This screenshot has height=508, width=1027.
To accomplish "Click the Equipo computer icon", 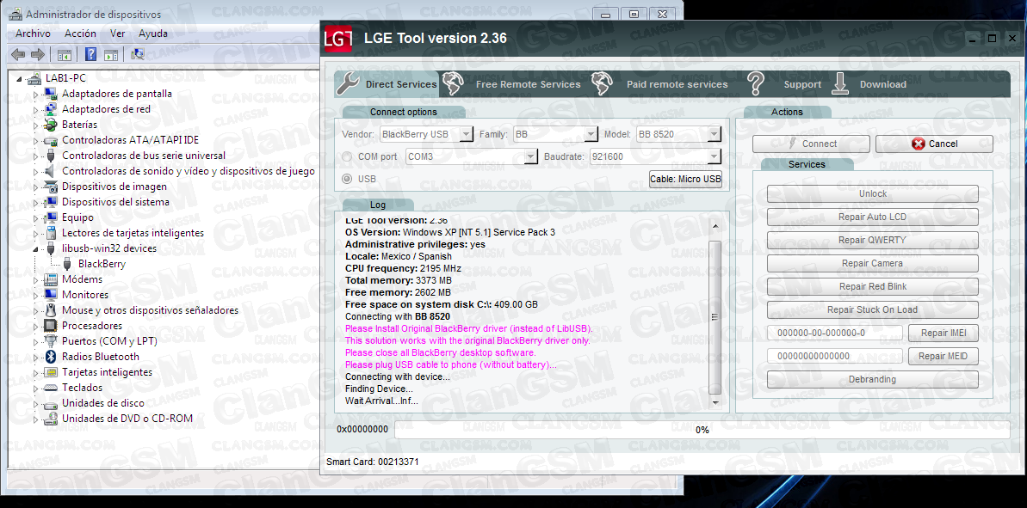I will (51, 217).
